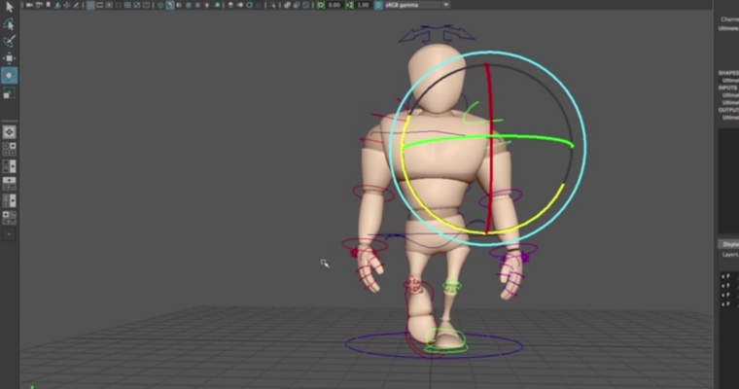Switch to the four-view panel layout

tap(9, 149)
